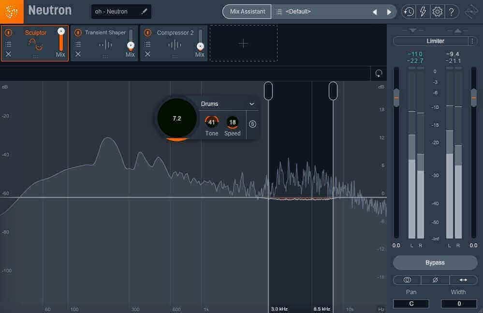483x313 pixels.
Task: Click the Sculptor amount dial 7.2
Action: click(177, 119)
